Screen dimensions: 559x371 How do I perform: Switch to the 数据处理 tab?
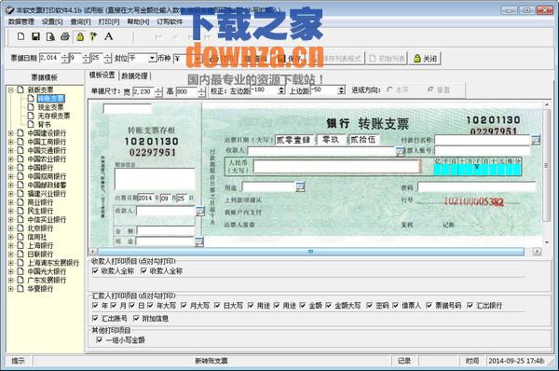point(135,76)
